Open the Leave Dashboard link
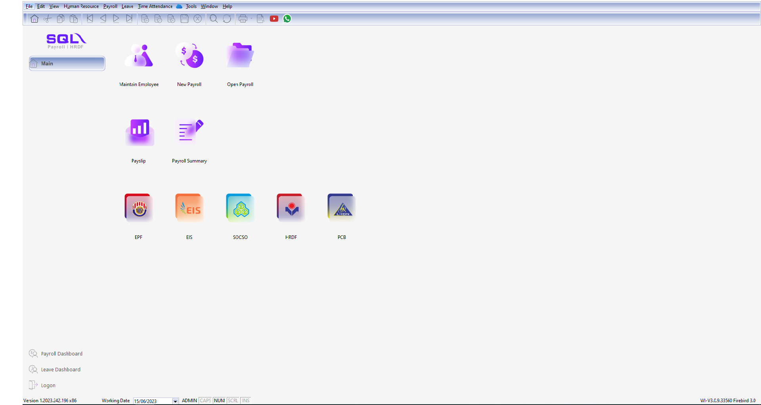Screen dimensions: 761x405 coord(61,369)
